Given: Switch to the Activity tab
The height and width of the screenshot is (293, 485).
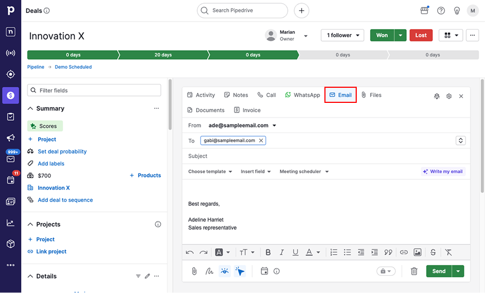Looking at the screenshot, I should pyautogui.click(x=201, y=95).
